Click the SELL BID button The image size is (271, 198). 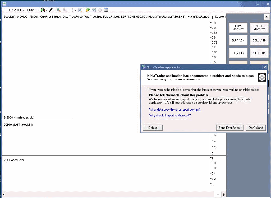click(259, 53)
